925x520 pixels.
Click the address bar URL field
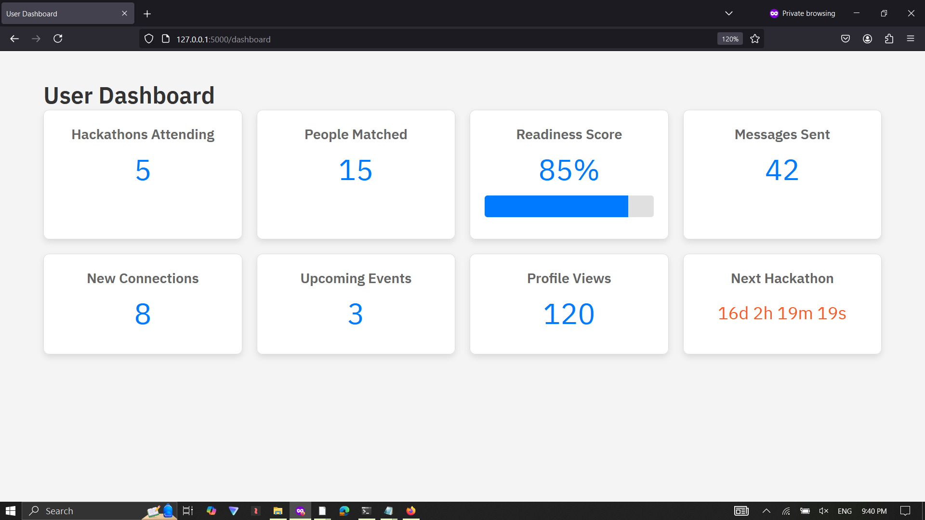434,39
